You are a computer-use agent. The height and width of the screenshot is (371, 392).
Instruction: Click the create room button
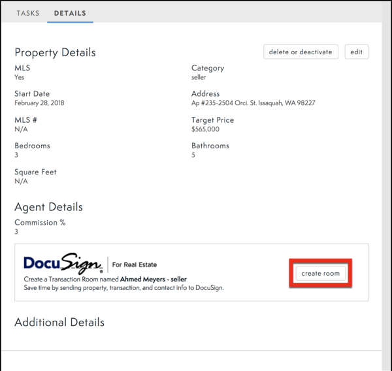coord(320,273)
